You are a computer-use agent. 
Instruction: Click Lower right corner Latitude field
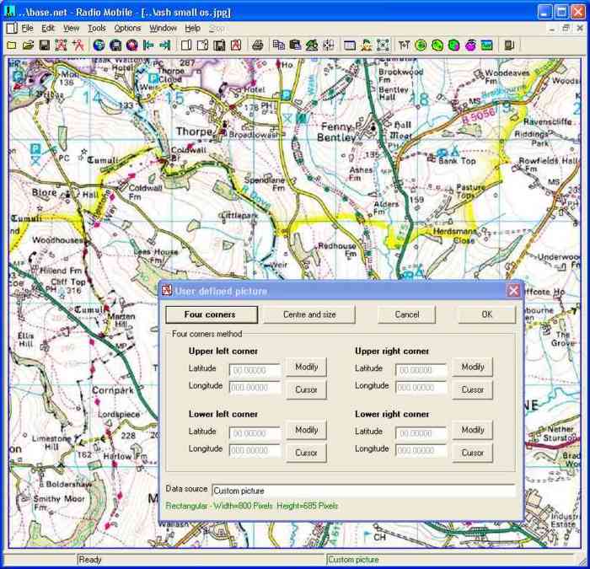421,433
